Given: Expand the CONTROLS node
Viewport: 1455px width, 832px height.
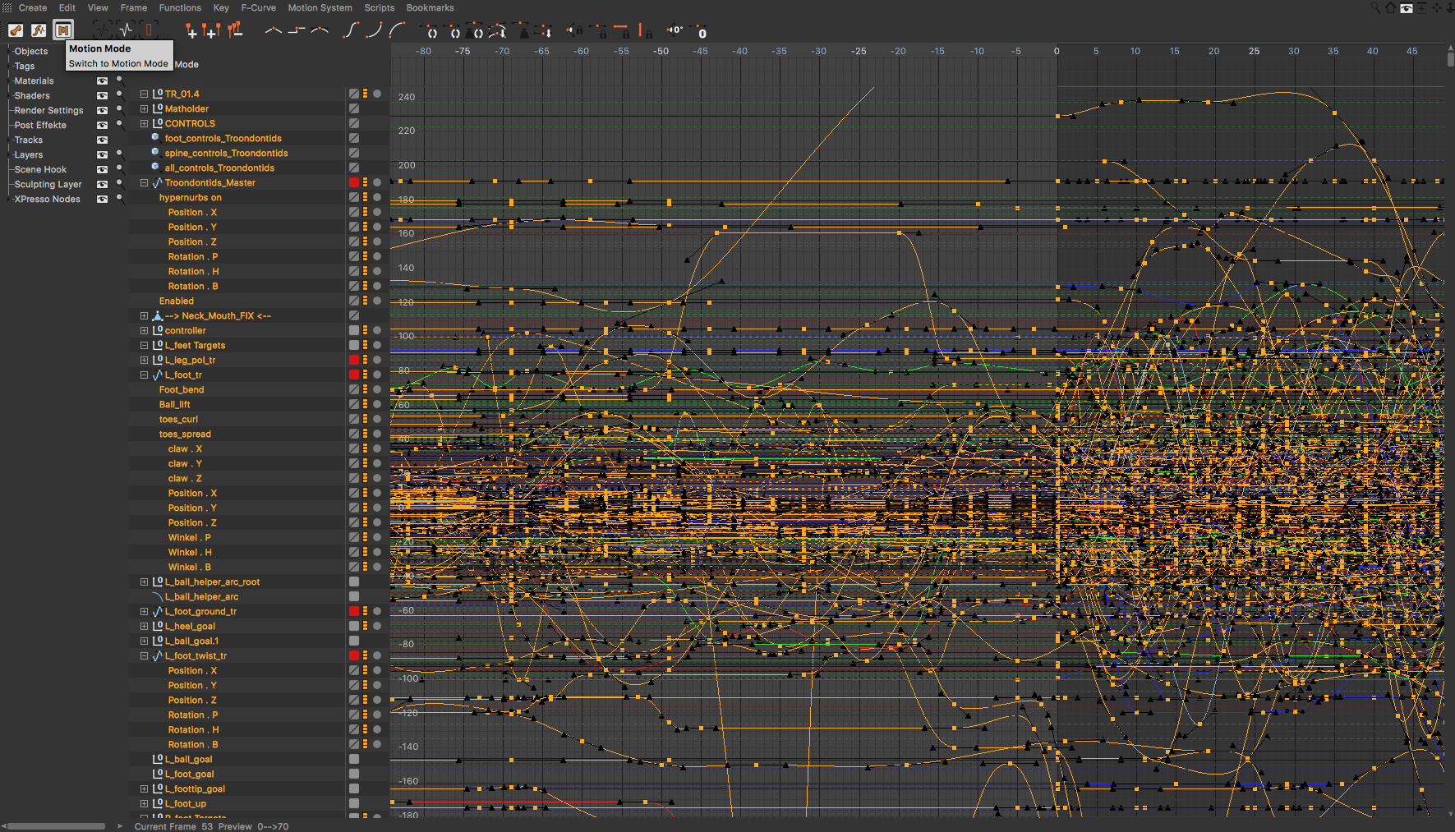Looking at the screenshot, I should [x=145, y=123].
